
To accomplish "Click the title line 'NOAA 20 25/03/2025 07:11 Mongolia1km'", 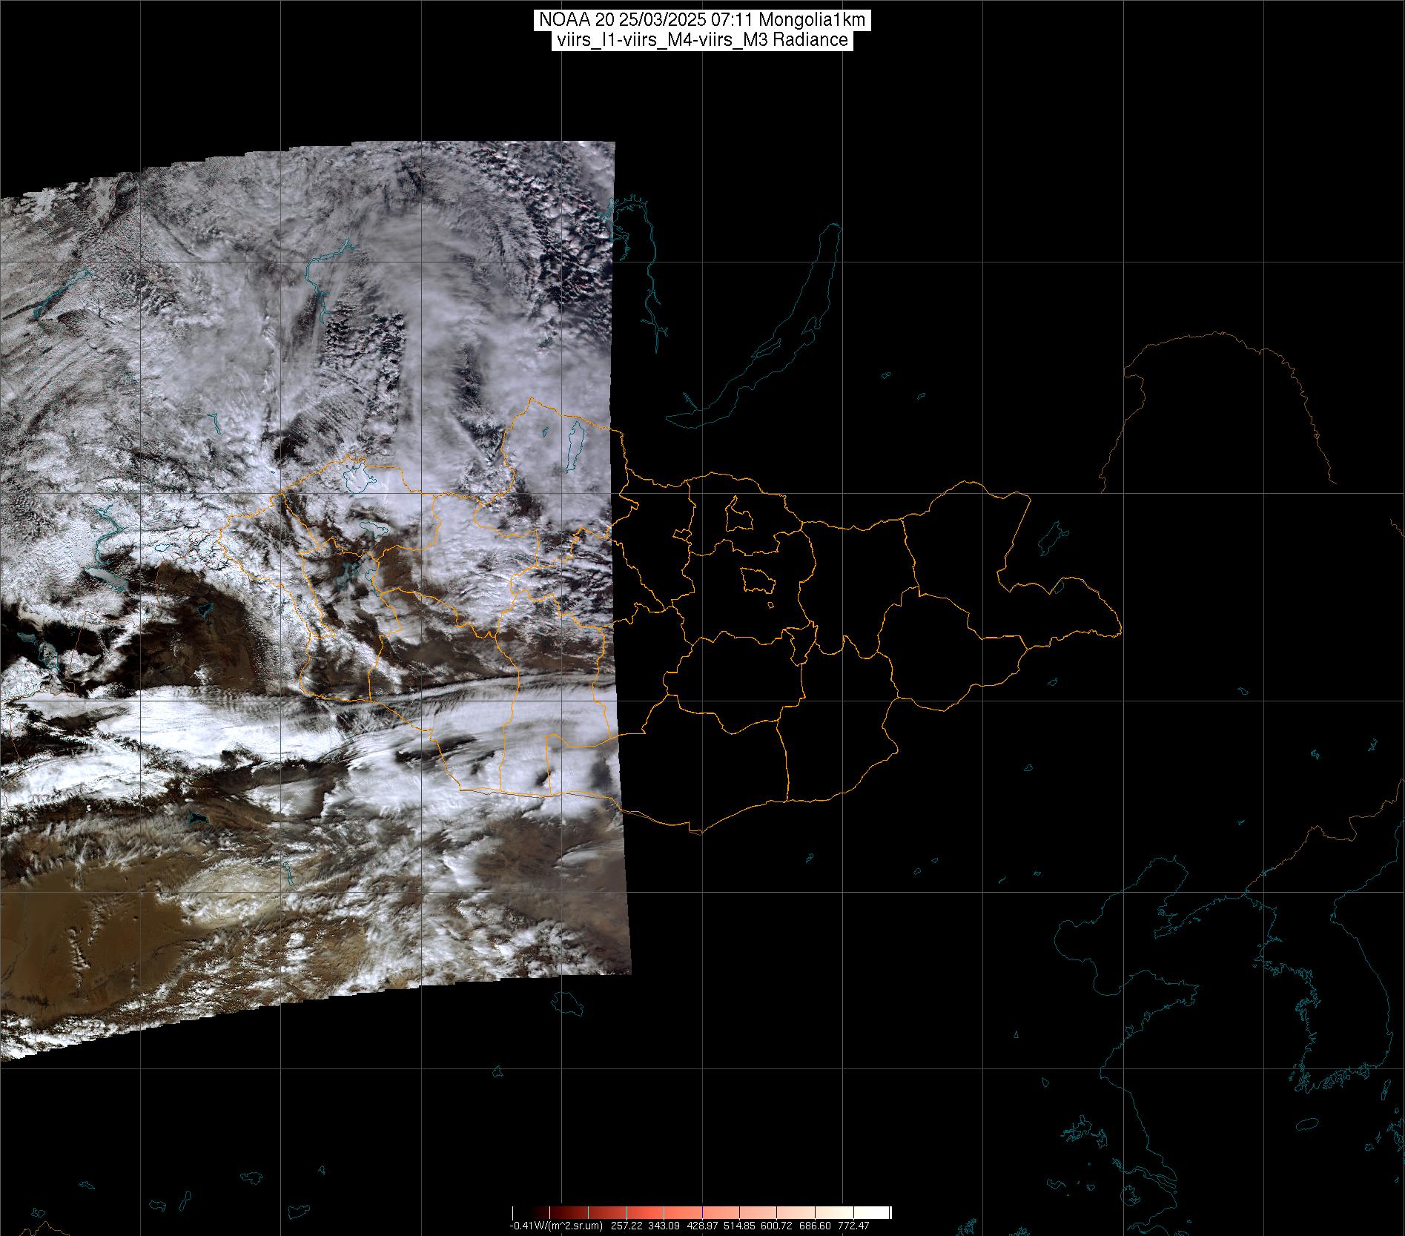I will click(701, 21).
